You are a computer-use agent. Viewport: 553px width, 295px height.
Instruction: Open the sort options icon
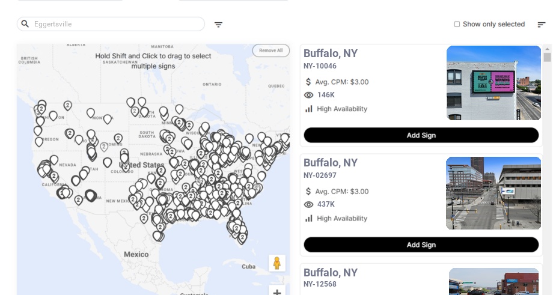point(542,25)
